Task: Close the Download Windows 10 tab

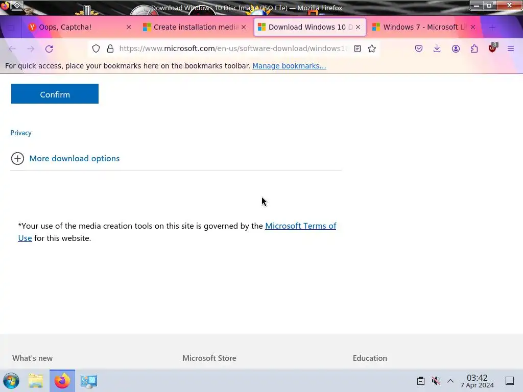Action: [x=358, y=28]
